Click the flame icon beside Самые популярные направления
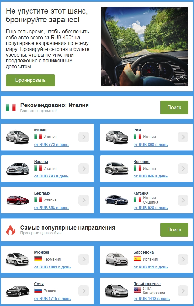Screen dimensions: 194x306 pos(11,230)
